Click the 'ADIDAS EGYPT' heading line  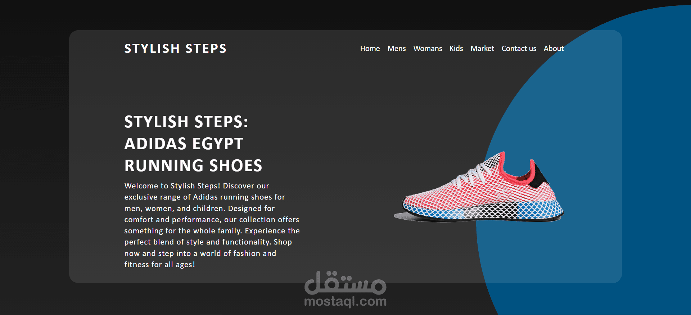click(184, 143)
